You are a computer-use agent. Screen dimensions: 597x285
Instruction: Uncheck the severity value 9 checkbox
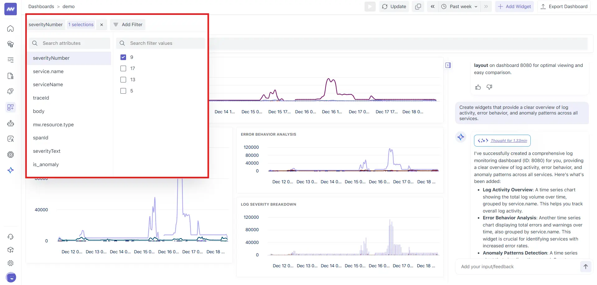point(123,57)
